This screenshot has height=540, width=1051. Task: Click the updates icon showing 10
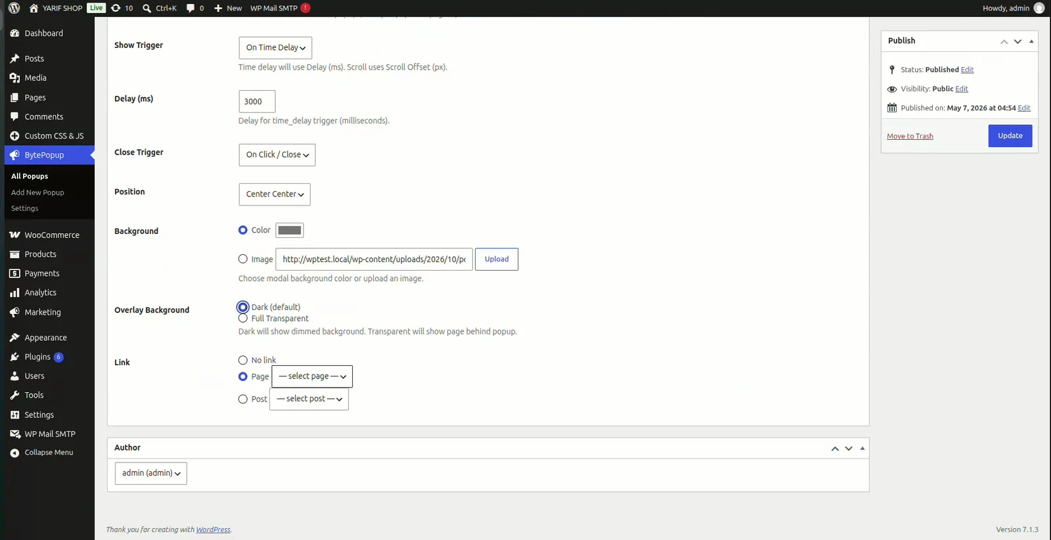116,8
